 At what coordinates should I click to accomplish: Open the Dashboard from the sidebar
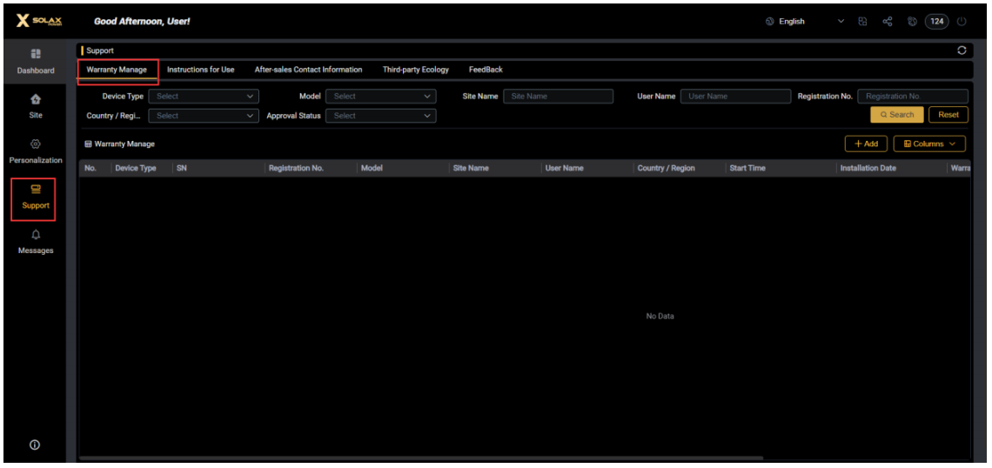tap(36, 61)
